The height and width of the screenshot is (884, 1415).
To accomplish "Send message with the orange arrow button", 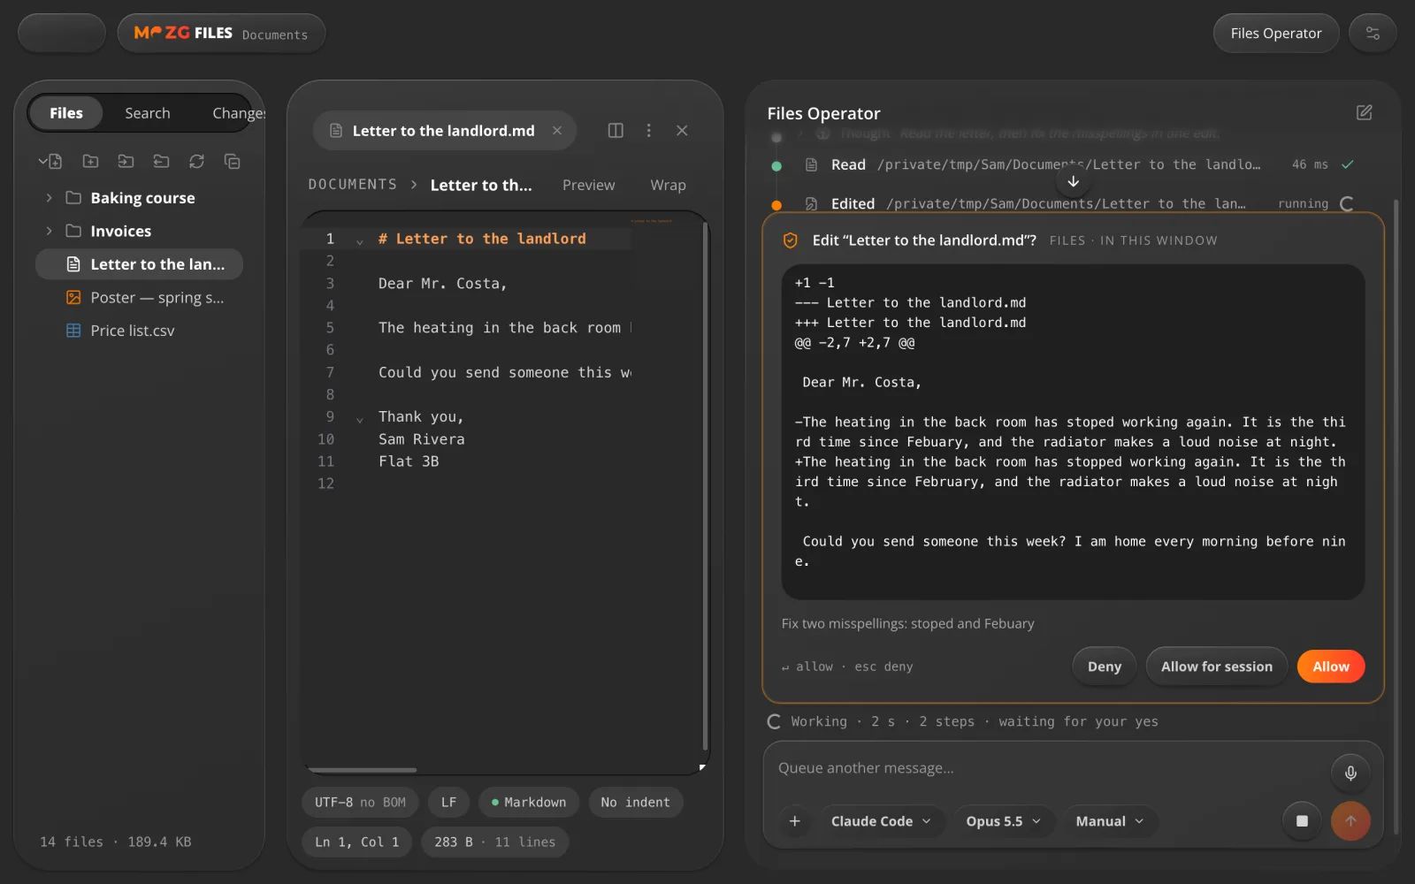I will point(1350,821).
